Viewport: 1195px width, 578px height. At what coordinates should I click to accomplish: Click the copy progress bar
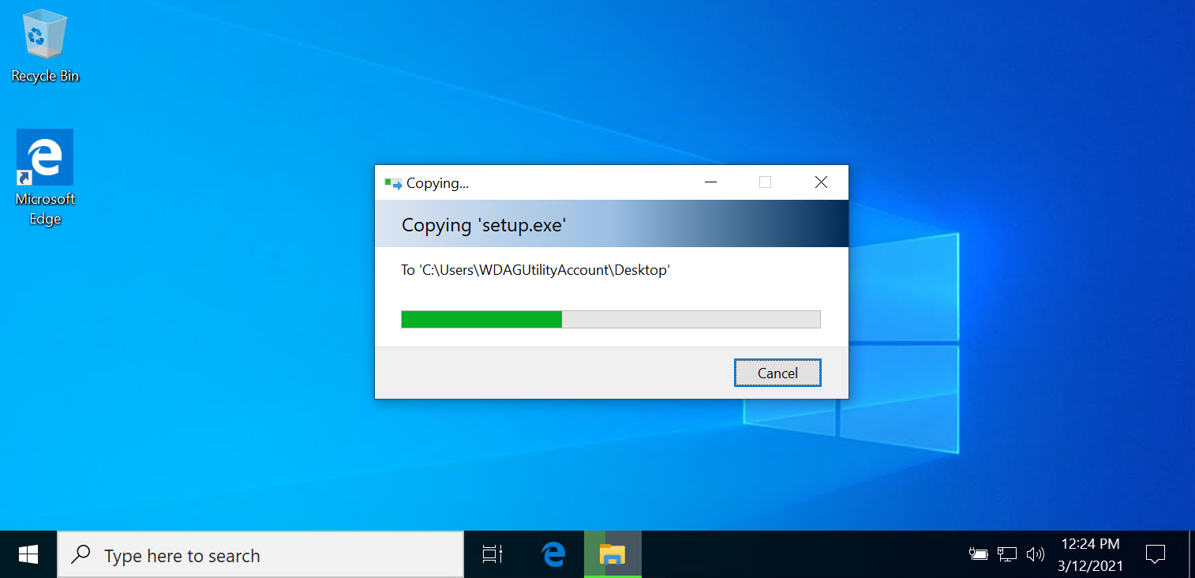611,319
